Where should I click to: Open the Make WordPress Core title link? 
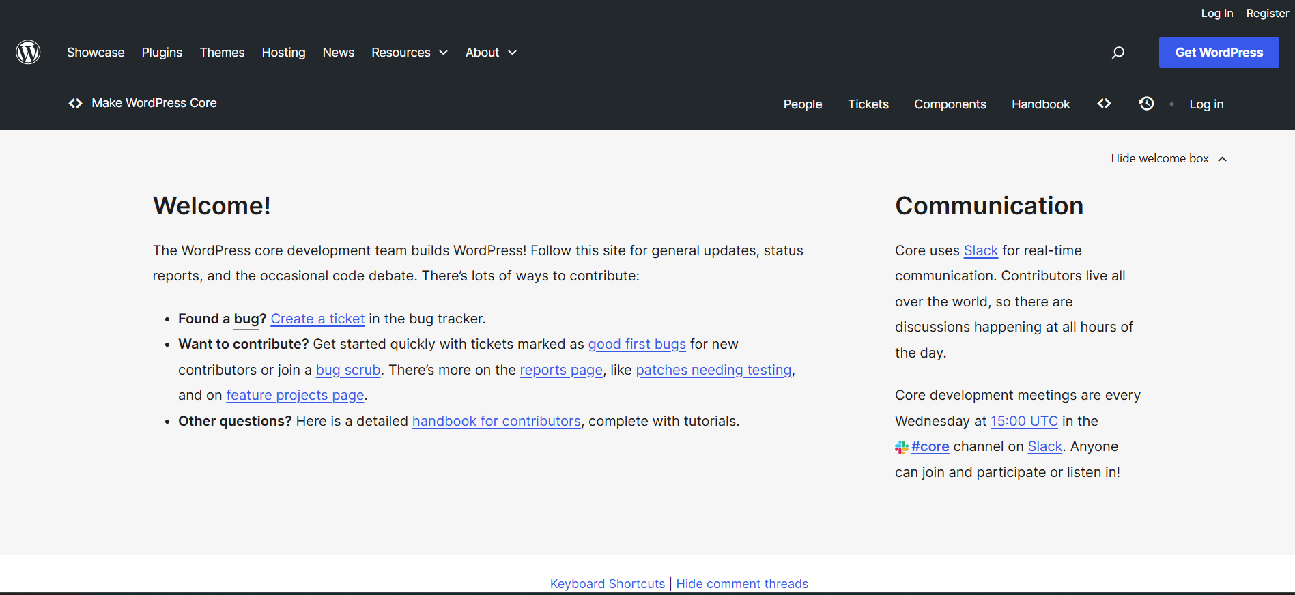(x=154, y=103)
